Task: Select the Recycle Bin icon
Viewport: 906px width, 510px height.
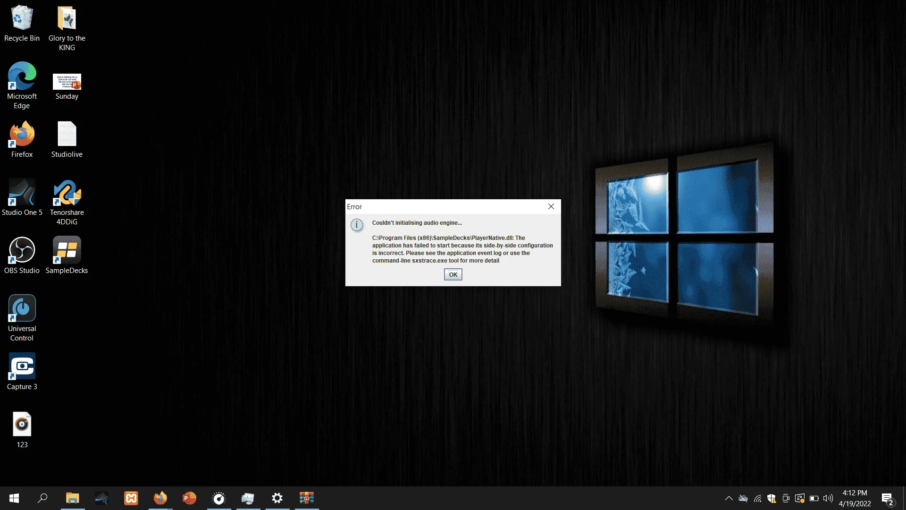Action: (22, 23)
